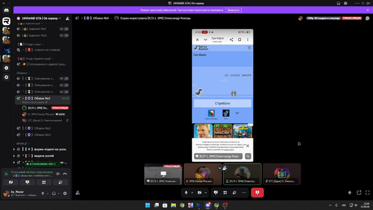This screenshot has width=373, height=210.
Task: Join the Обзвон №3 voice channel
Action: [43, 135]
